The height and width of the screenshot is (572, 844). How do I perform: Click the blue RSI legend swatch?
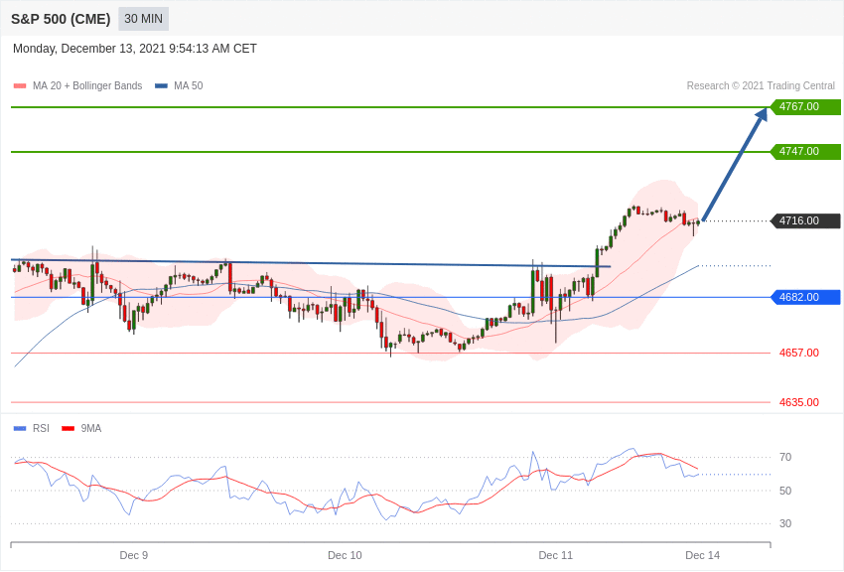point(20,429)
